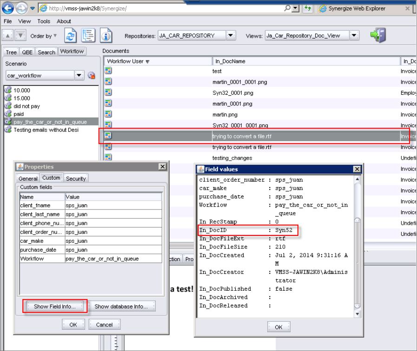Click the Show Field Info button
The image size is (417, 351).
pos(55,306)
